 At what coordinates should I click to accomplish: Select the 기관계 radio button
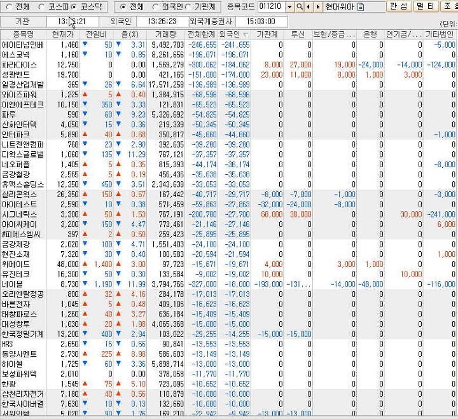pos(188,7)
